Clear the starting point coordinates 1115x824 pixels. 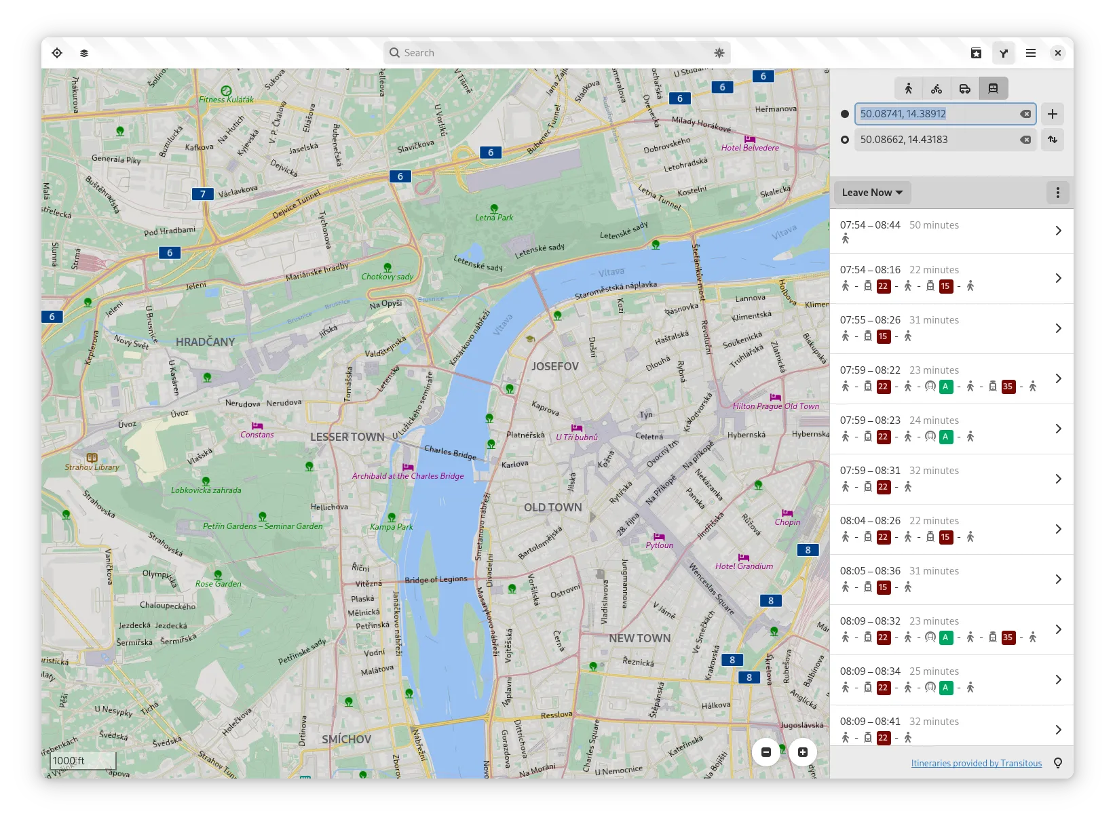1025,114
